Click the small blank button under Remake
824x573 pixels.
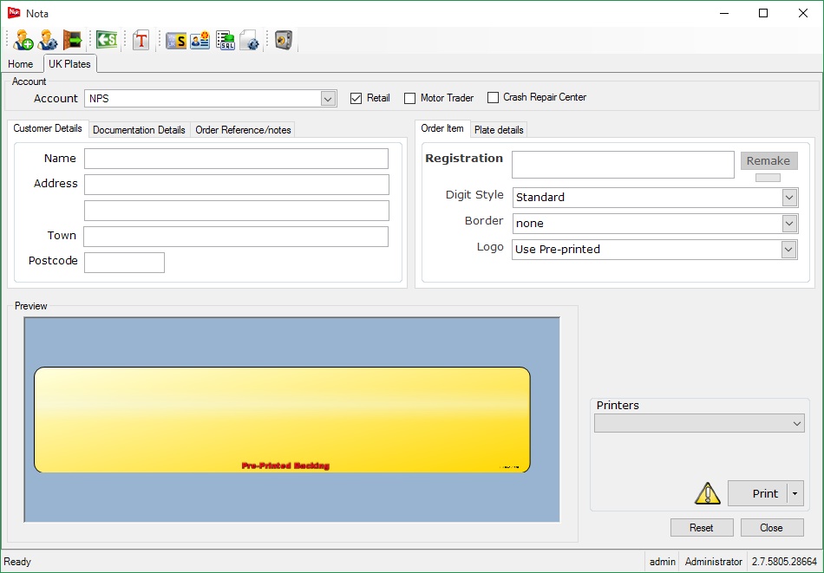pos(768,178)
